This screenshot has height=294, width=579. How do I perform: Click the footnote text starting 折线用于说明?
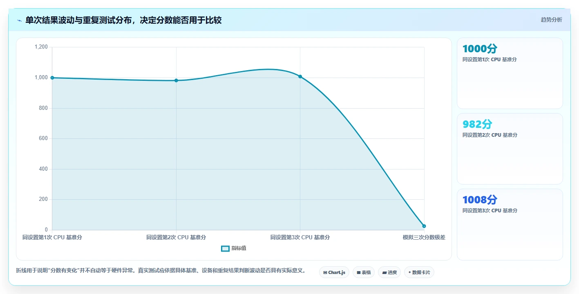click(161, 271)
